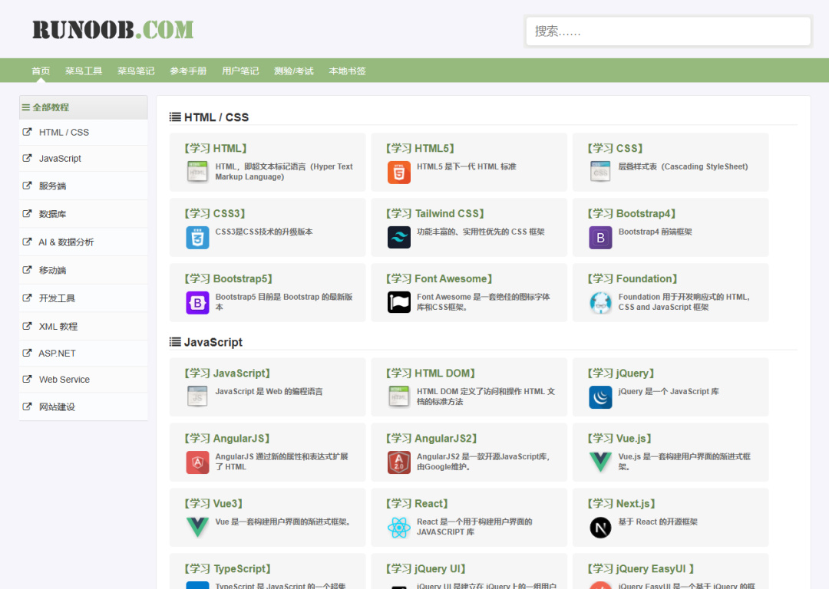Click description 'Bootstrap4 前端框架'
The height and width of the screenshot is (589, 829).
655,232
